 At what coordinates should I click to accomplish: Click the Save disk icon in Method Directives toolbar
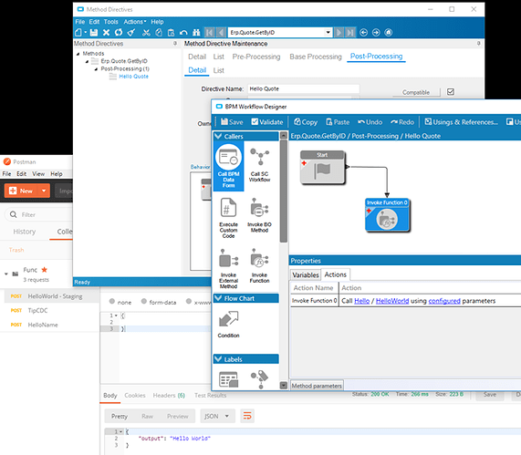(94, 32)
